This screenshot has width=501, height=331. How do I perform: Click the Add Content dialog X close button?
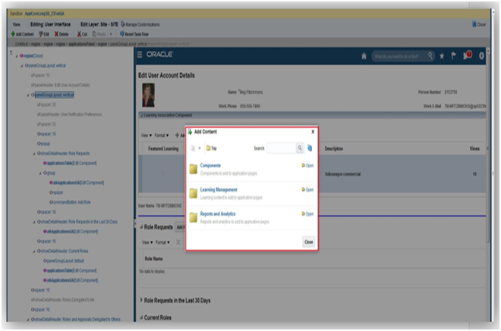(x=313, y=132)
